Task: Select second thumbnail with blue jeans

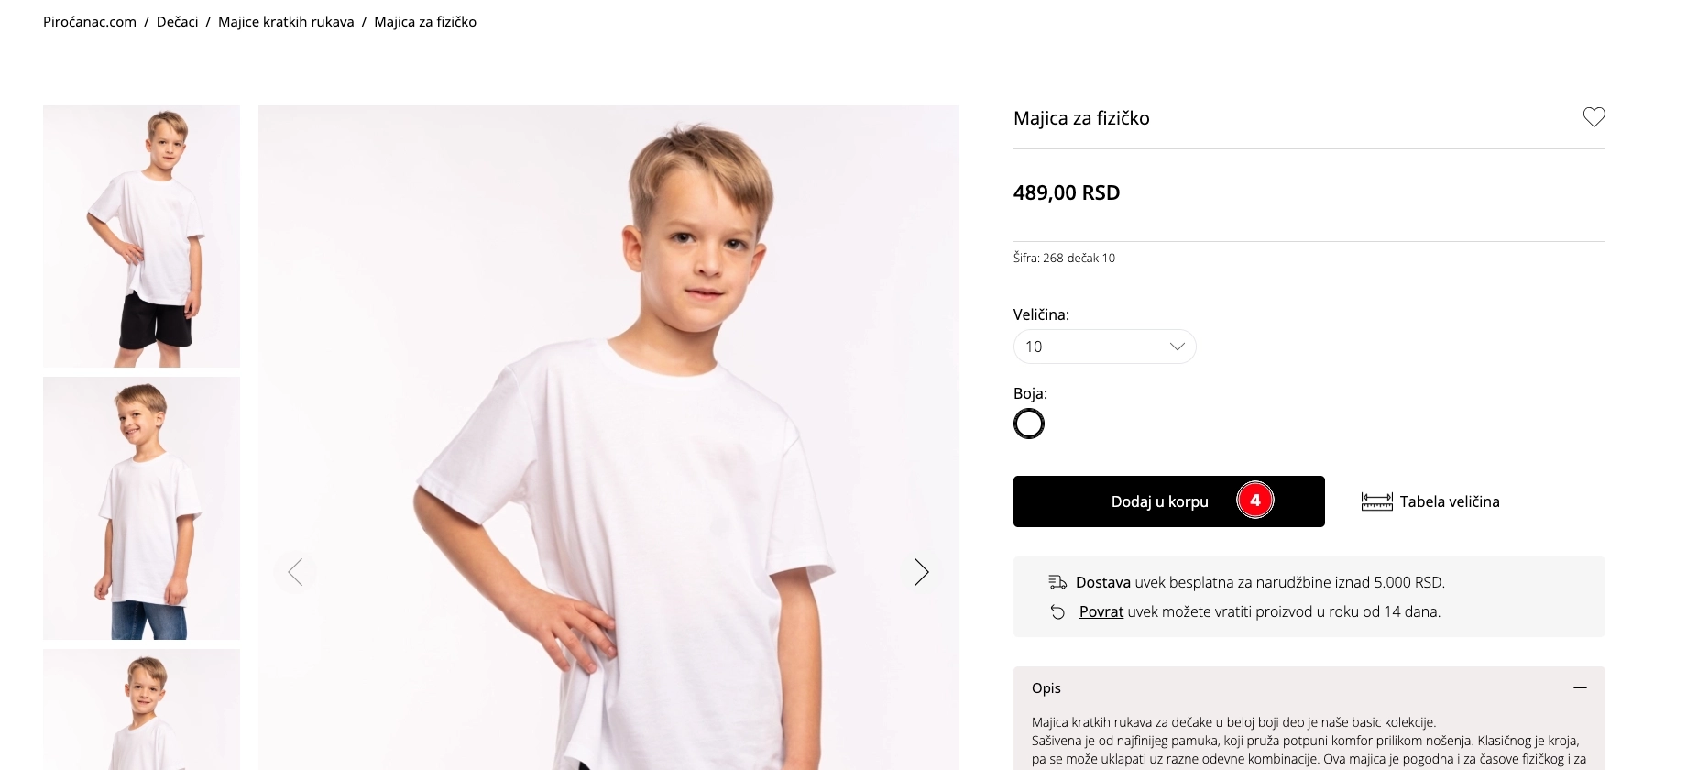Action: pyautogui.click(x=141, y=508)
